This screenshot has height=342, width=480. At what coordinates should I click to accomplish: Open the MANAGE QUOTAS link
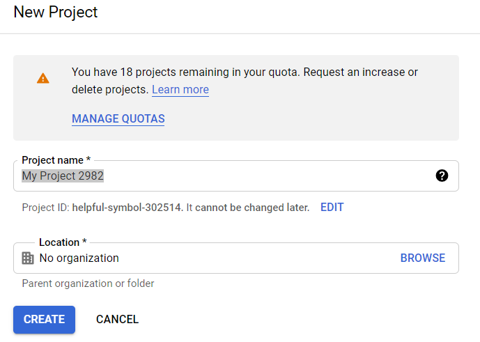click(x=118, y=119)
